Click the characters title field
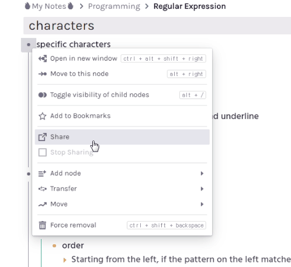The width and height of the screenshot is (291, 267). point(157,26)
